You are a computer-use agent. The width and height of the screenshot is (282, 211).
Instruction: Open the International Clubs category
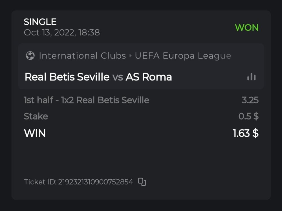[82, 56]
